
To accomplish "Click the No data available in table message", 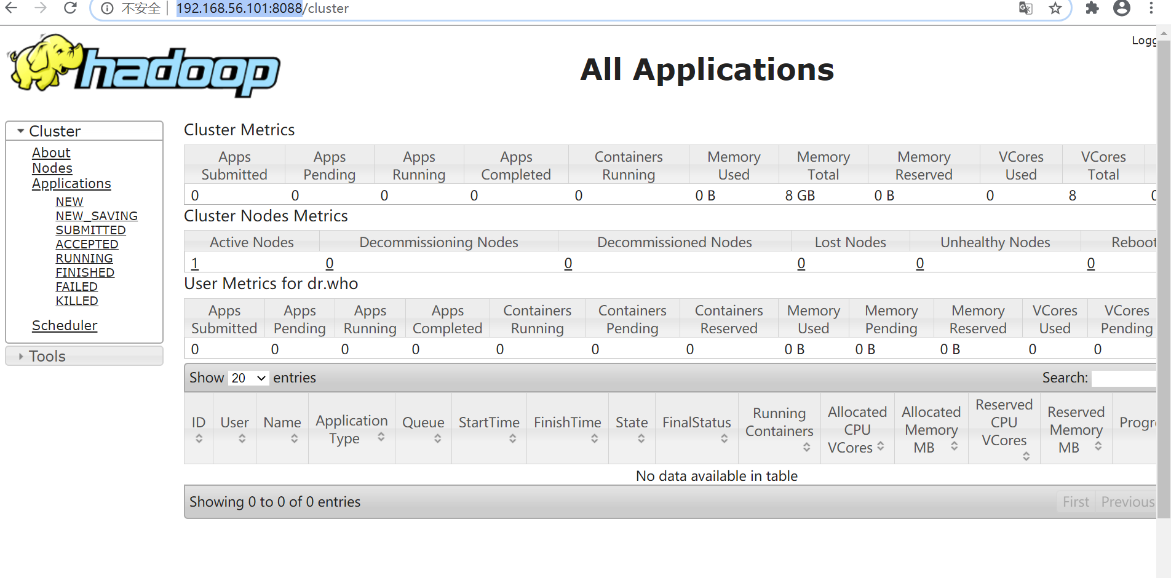I will [x=716, y=476].
